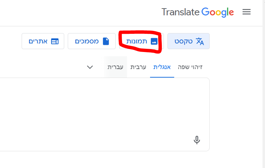
Task: Choose the ערבית (Arabic) source language tab
Action: coord(138,67)
